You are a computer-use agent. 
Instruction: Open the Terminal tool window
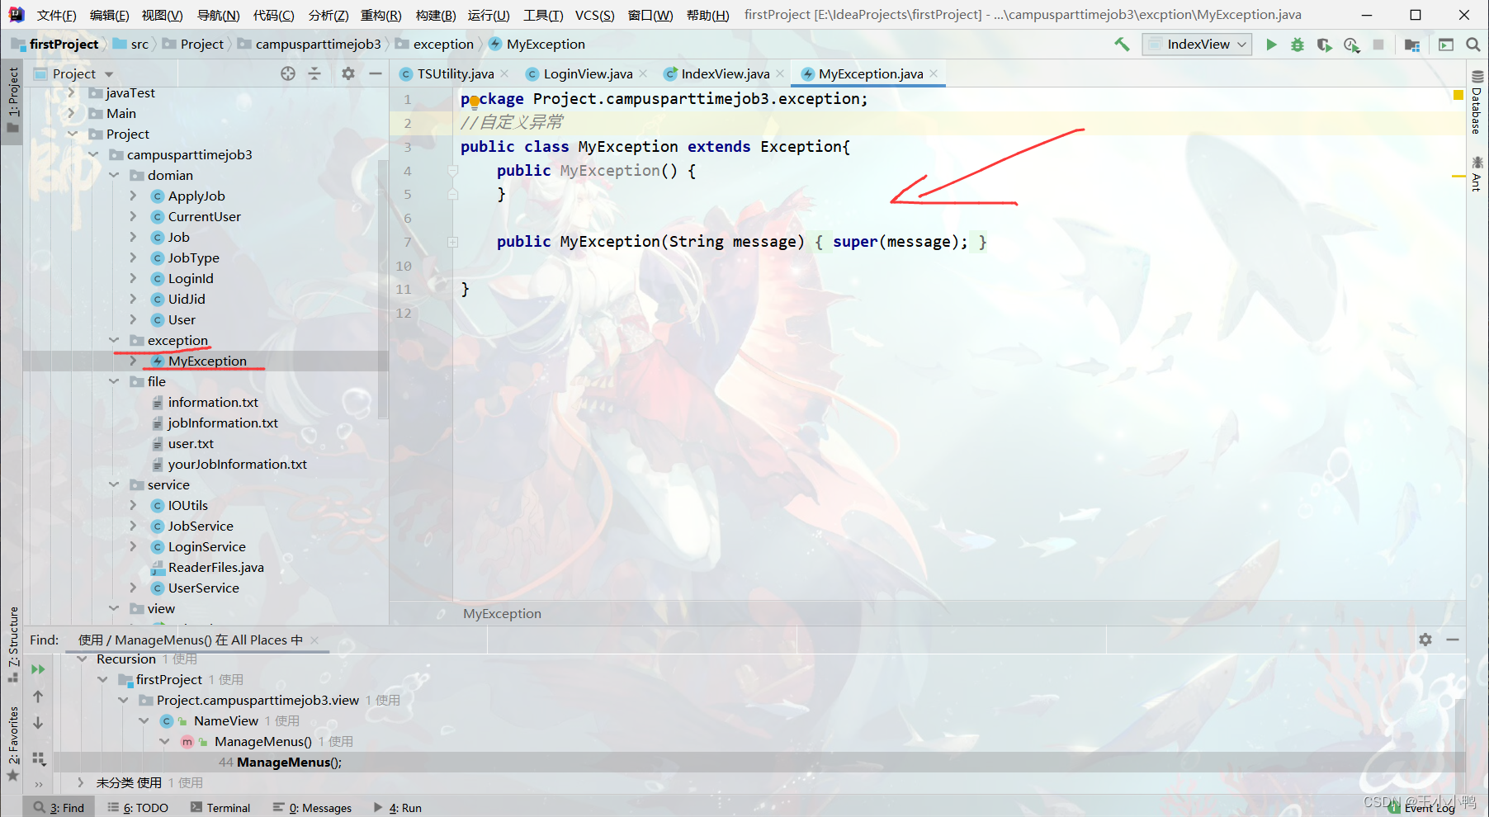(220, 808)
